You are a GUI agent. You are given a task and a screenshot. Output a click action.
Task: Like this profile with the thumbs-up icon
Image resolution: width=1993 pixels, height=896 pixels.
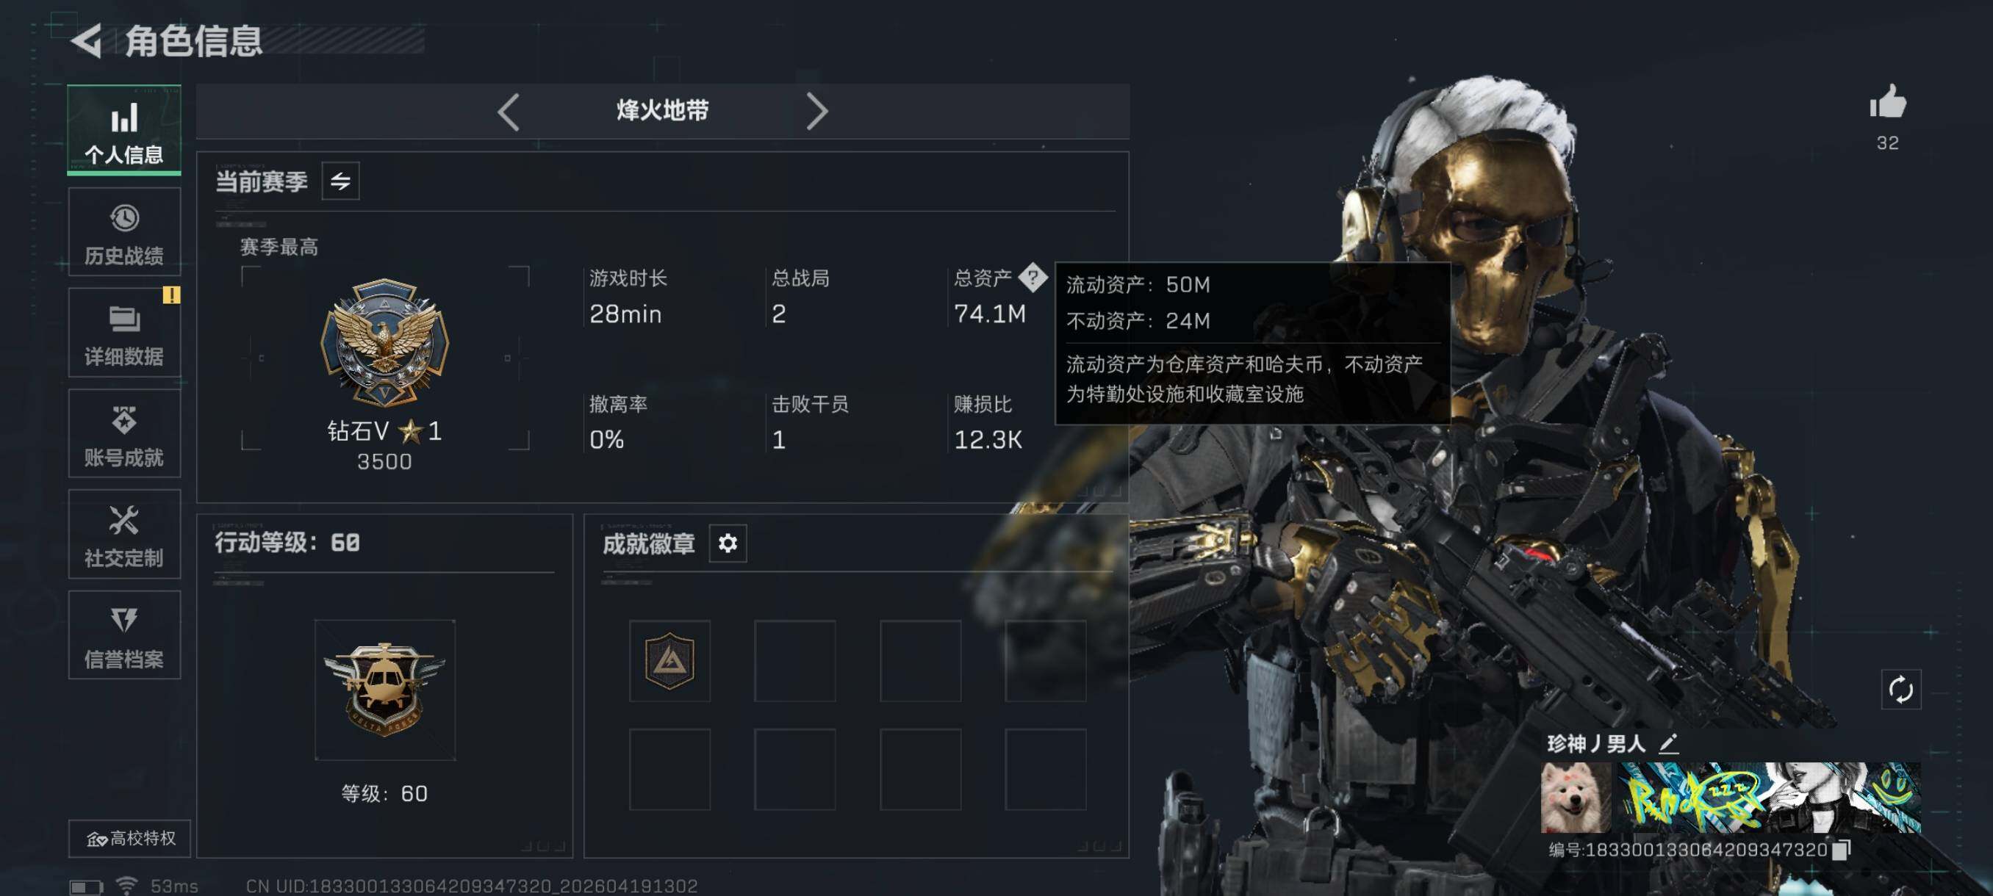(x=1887, y=101)
